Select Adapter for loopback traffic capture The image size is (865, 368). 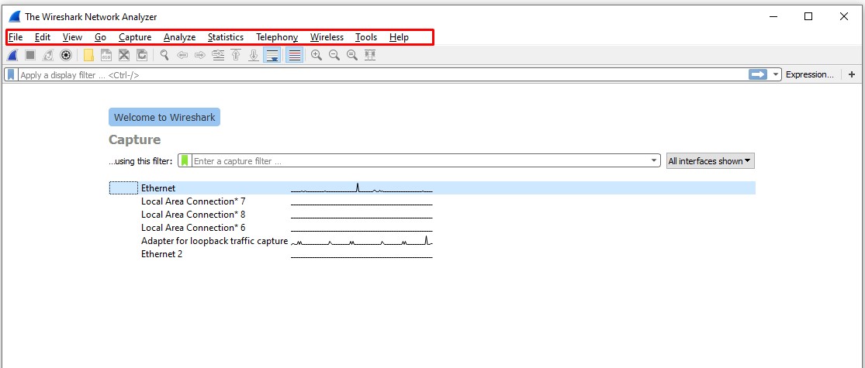point(215,241)
